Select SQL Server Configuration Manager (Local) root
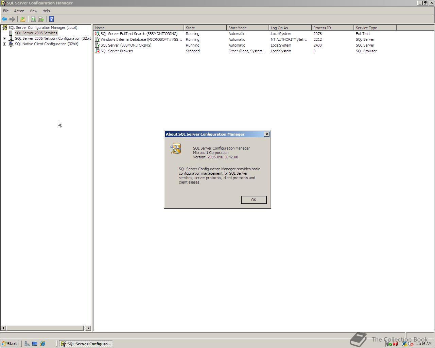The width and height of the screenshot is (435, 348). tap(43, 28)
